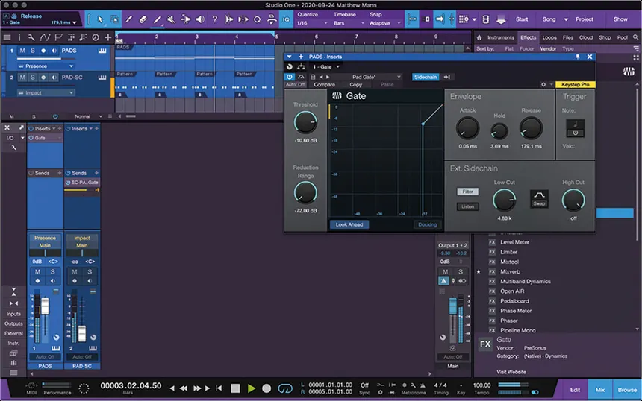Open the Show page
This screenshot has width=642, height=401.
tap(620, 19)
